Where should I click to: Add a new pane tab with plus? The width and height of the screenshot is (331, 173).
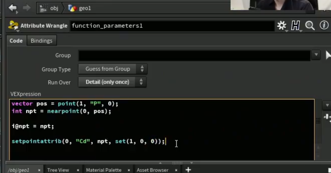(188, 170)
